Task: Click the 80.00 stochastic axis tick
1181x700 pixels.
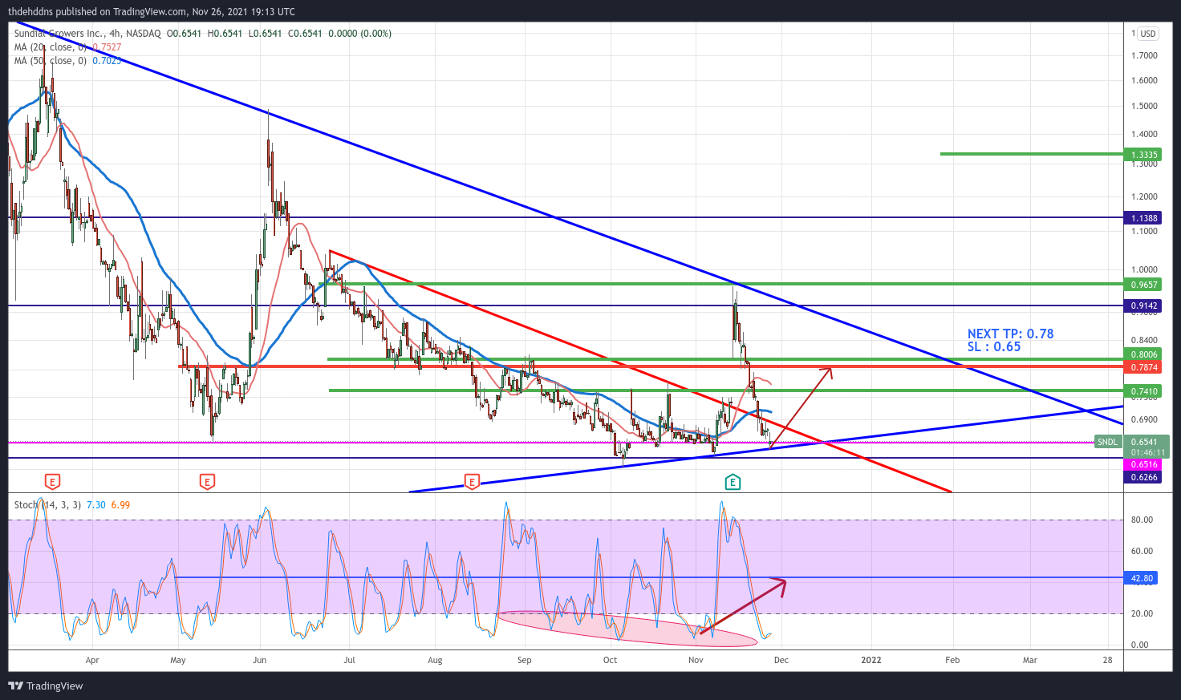Action: 1142,520
